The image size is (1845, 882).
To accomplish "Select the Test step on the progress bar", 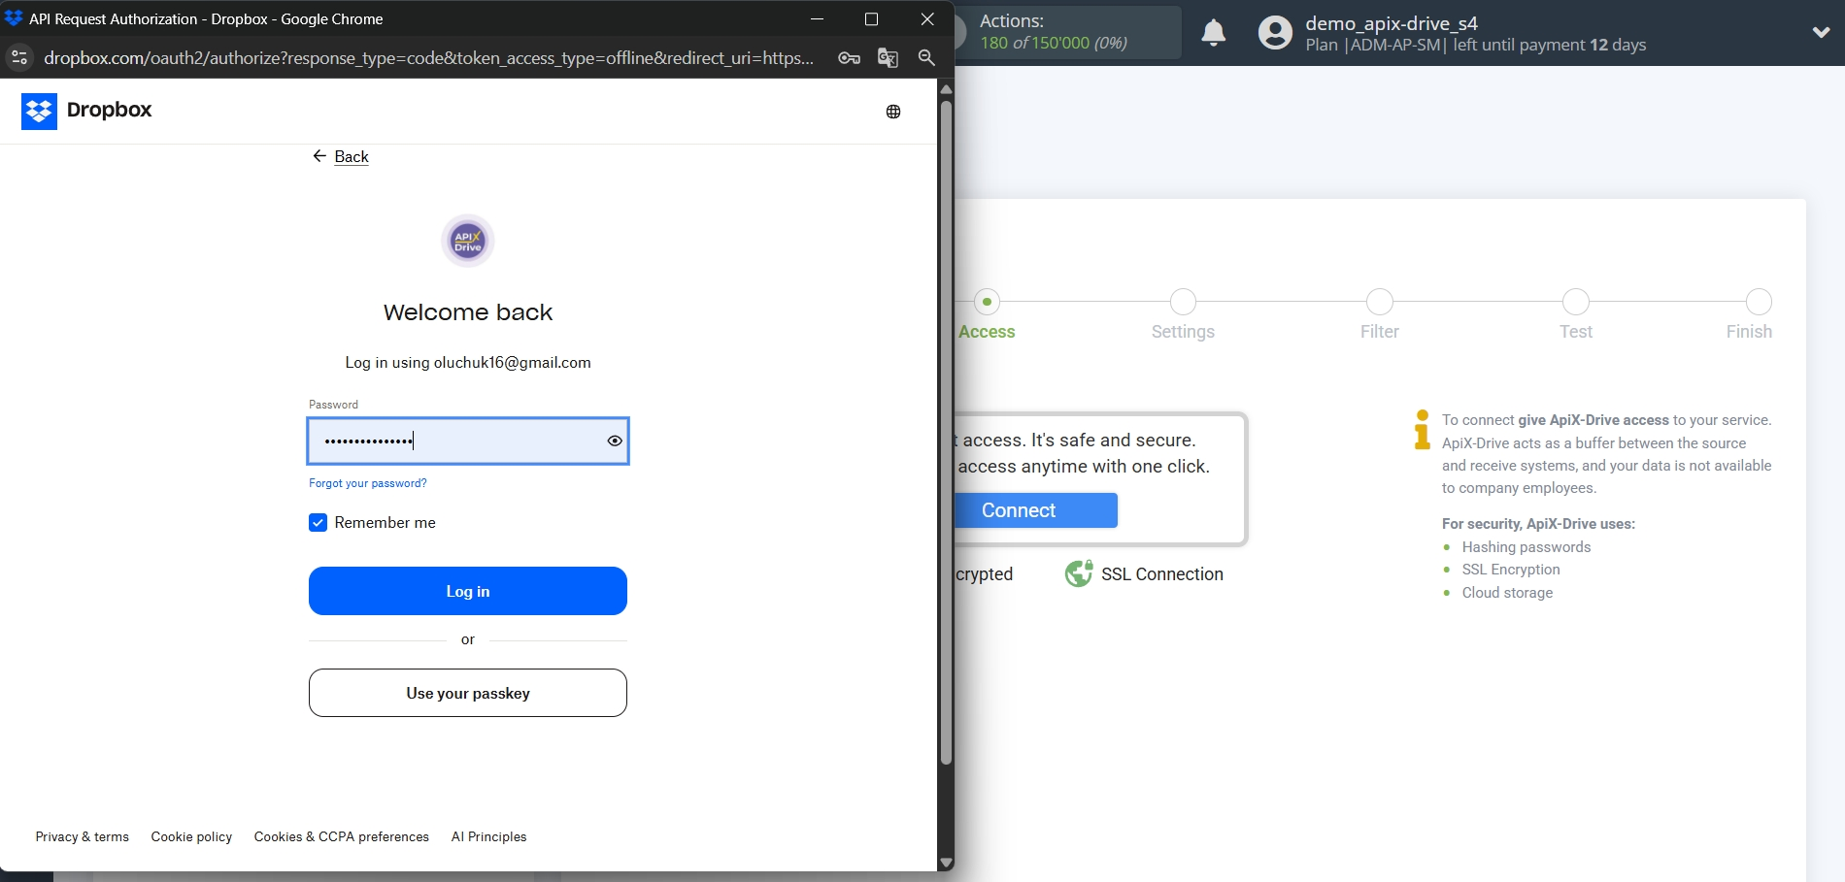I will [1575, 302].
